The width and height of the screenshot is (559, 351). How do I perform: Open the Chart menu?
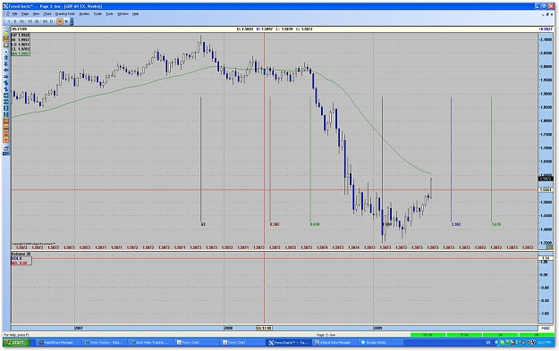click(47, 14)
